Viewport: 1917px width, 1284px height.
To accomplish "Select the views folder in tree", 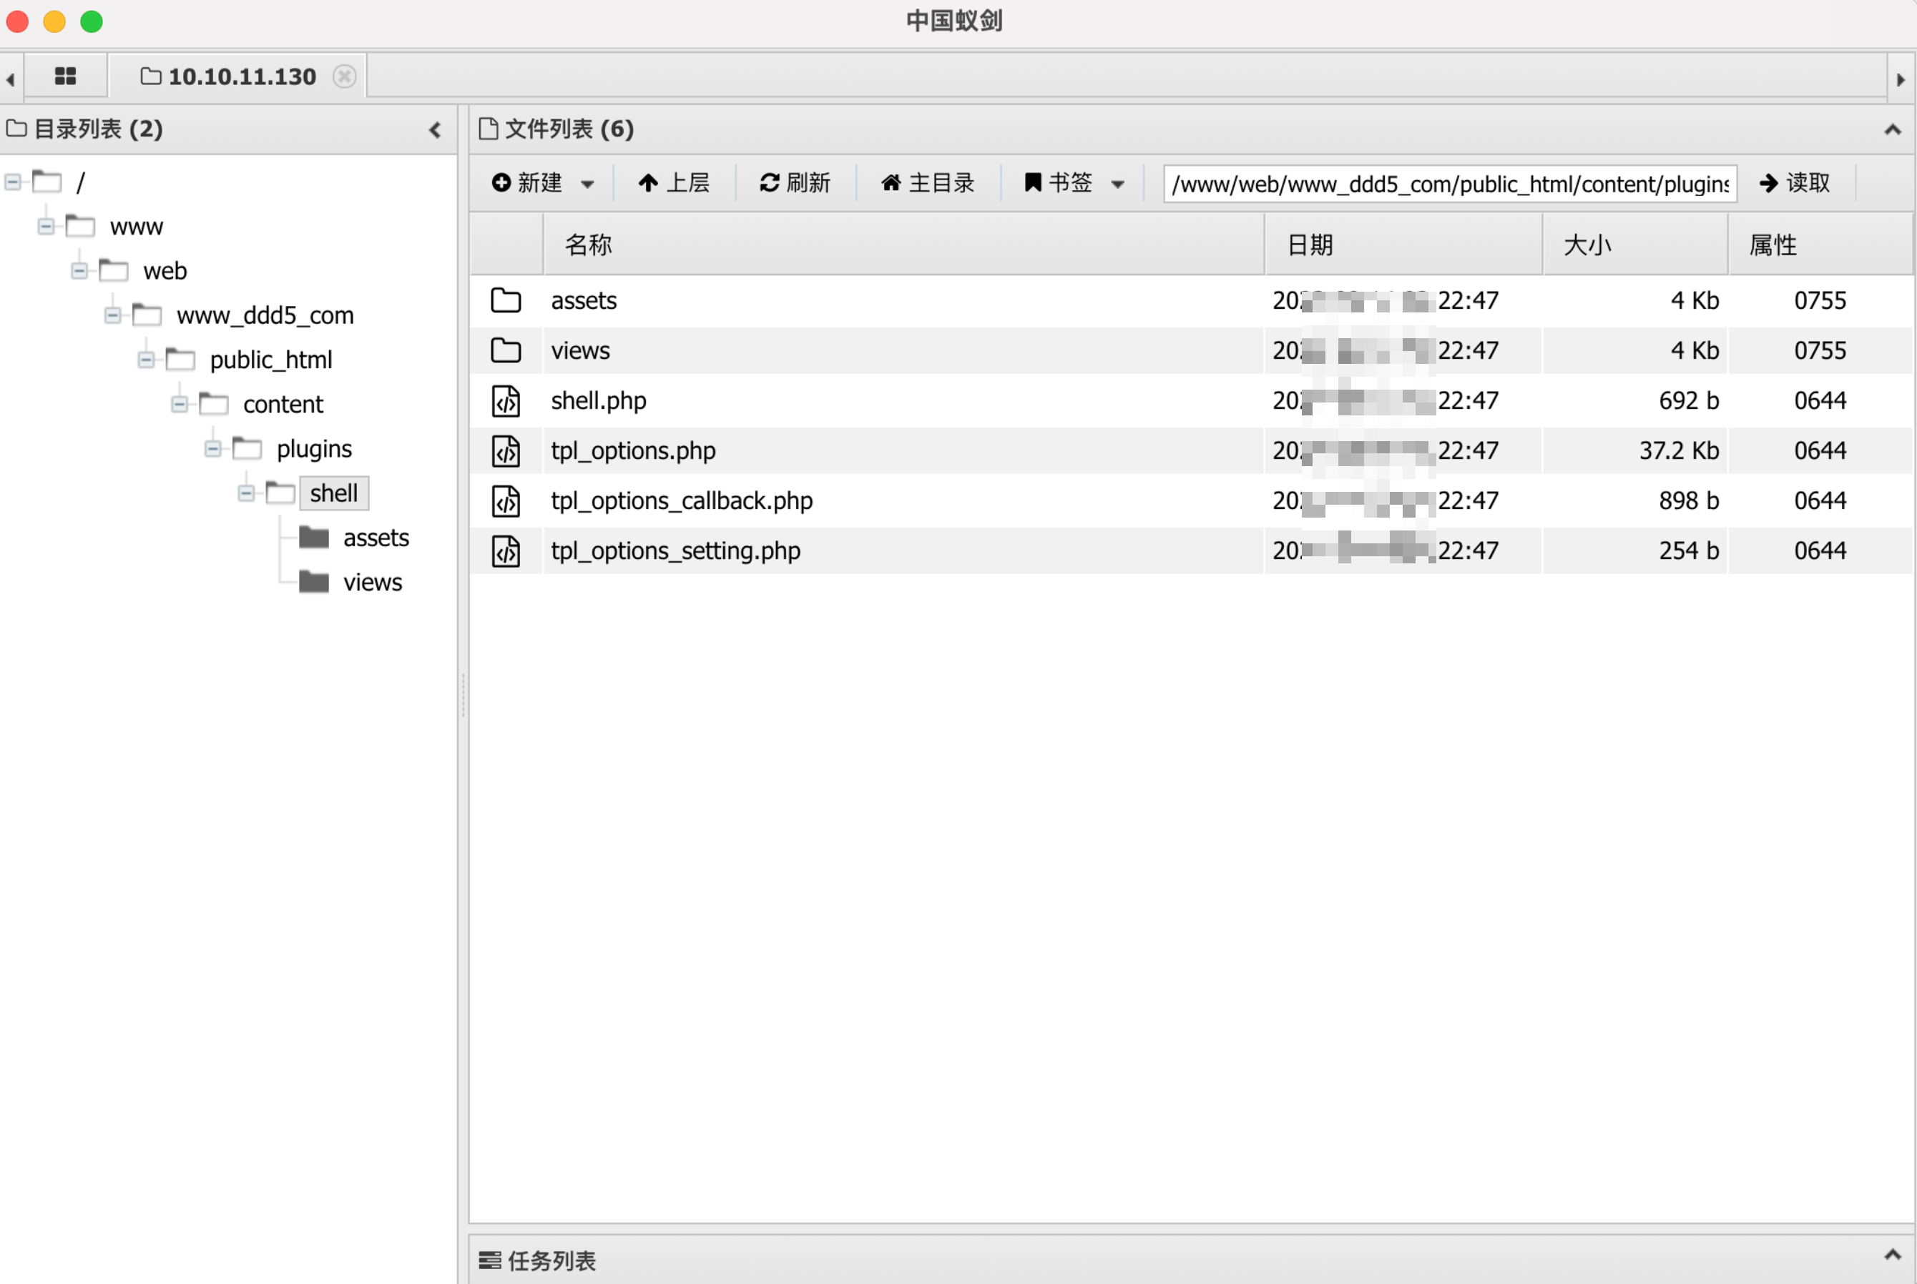I will (x=372, y=582).
